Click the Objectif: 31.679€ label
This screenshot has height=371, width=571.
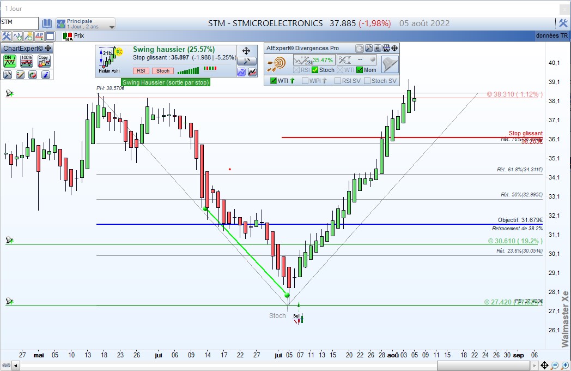pos(520,220)
